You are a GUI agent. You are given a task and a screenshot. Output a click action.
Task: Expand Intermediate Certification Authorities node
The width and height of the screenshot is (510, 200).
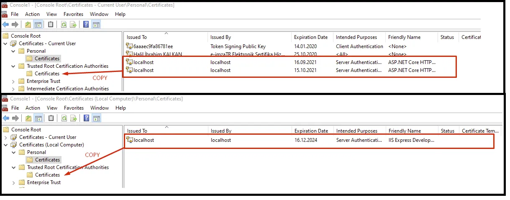13,89
